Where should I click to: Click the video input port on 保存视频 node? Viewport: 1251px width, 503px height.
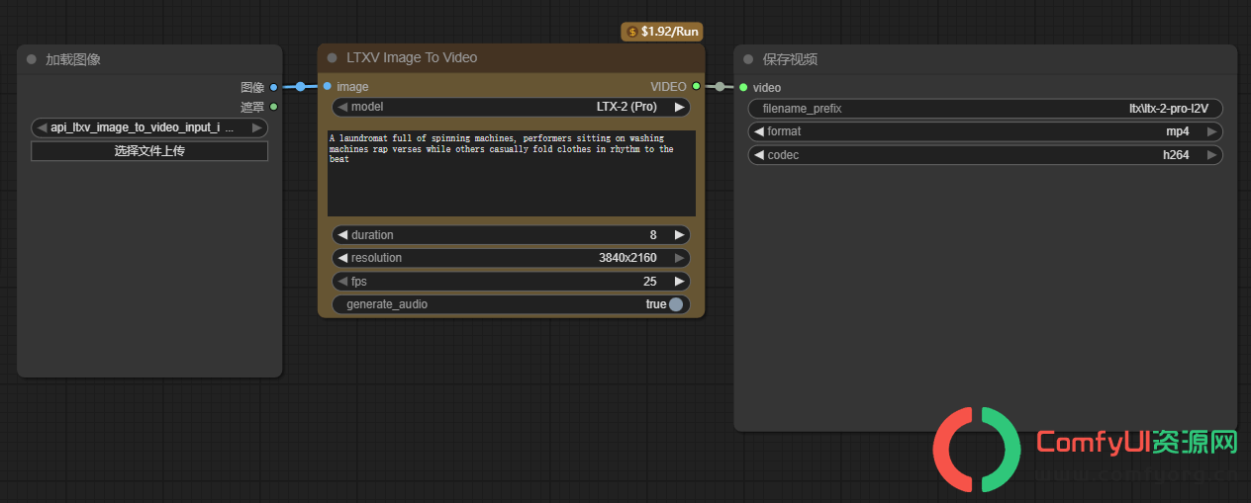click(743, 87)
